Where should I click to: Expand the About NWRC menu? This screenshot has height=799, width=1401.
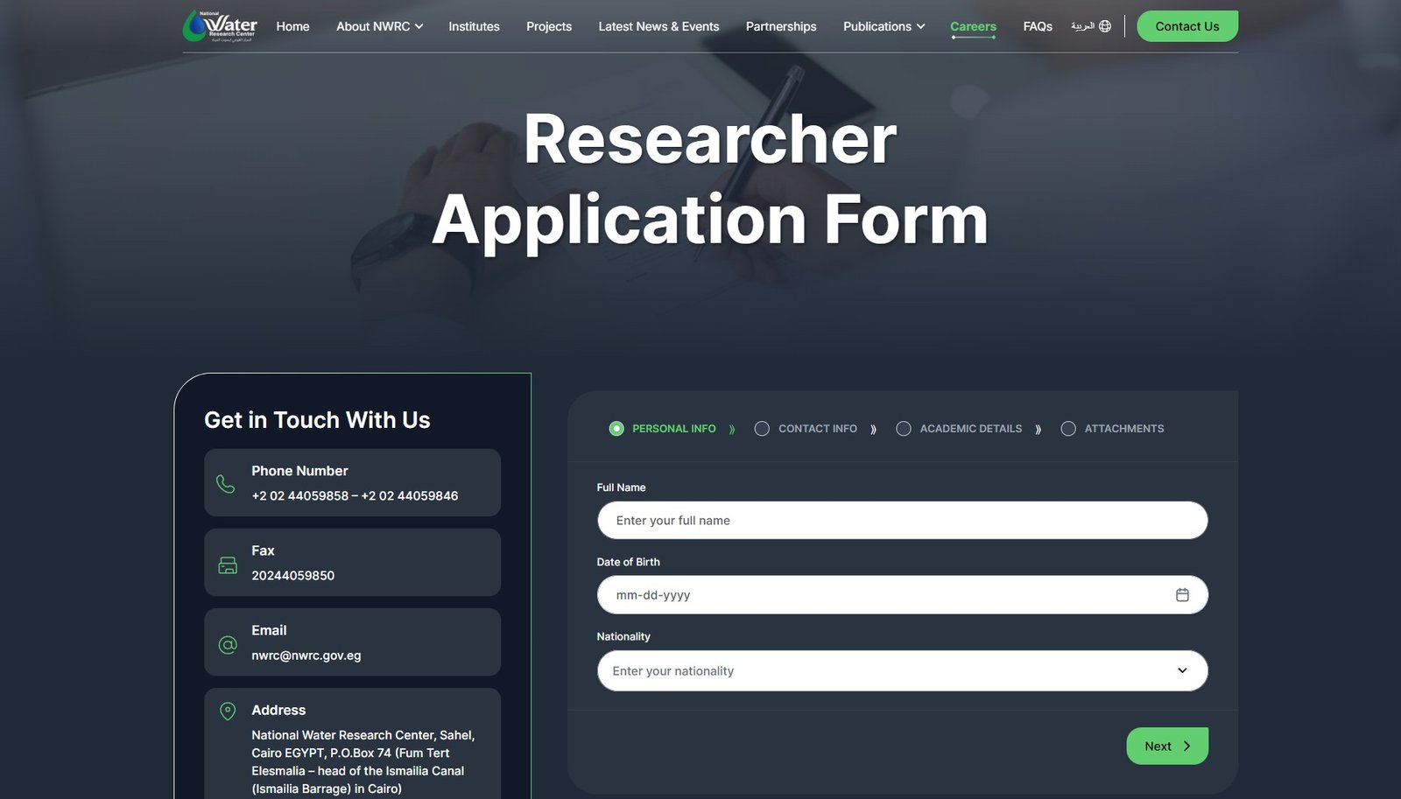click(379, 26)
